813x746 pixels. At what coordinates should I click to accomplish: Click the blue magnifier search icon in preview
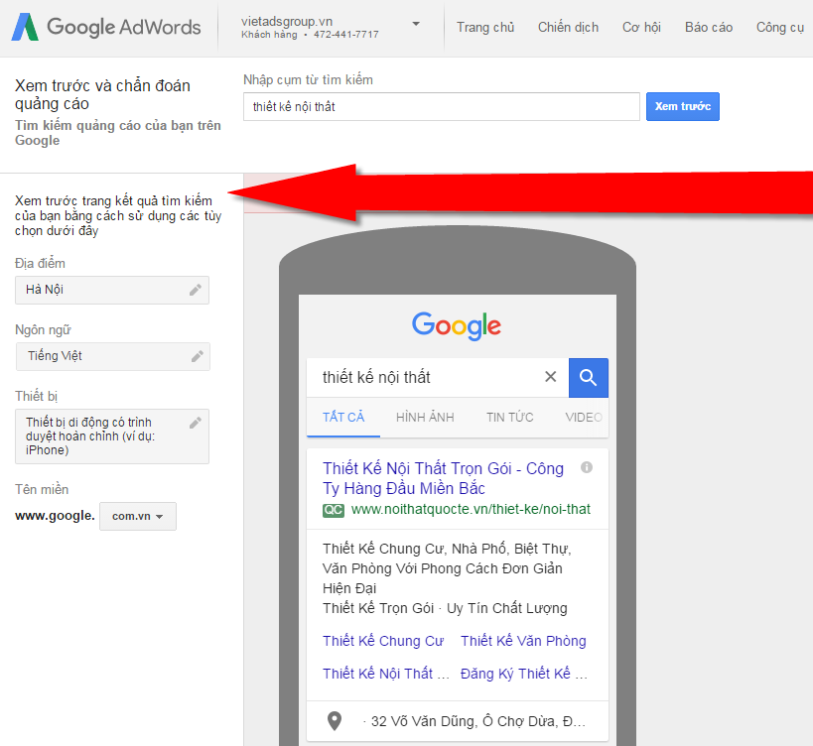click(x=588, y=378)
